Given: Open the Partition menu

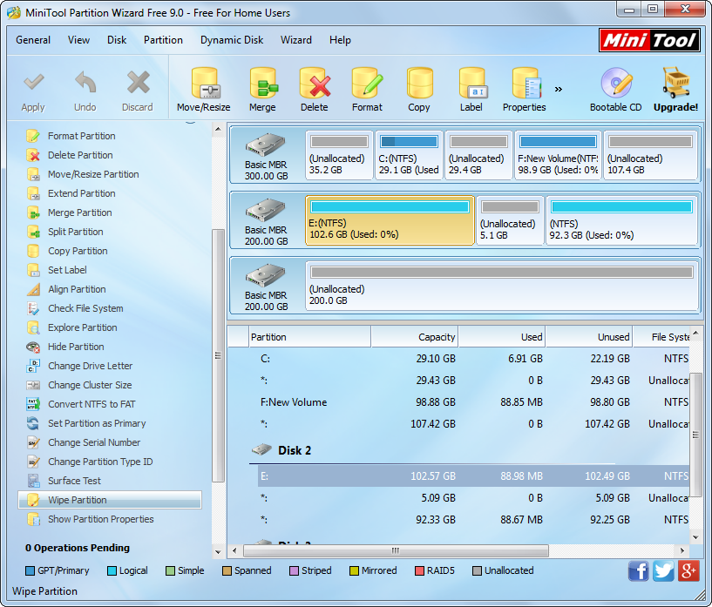Looking at the screenshot, I should tap(163, 40).
